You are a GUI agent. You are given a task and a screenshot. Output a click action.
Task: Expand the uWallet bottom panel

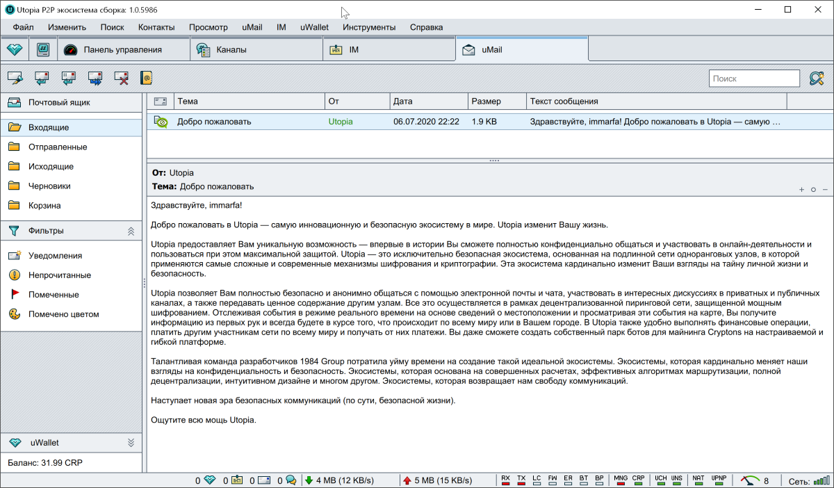131,443
